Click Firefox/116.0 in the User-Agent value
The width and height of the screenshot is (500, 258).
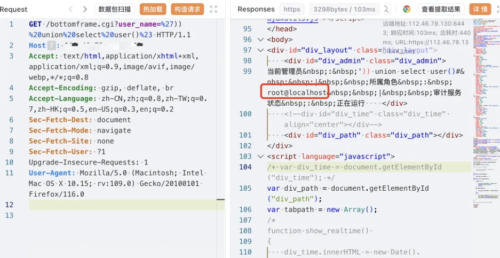[x=57, y=194]
